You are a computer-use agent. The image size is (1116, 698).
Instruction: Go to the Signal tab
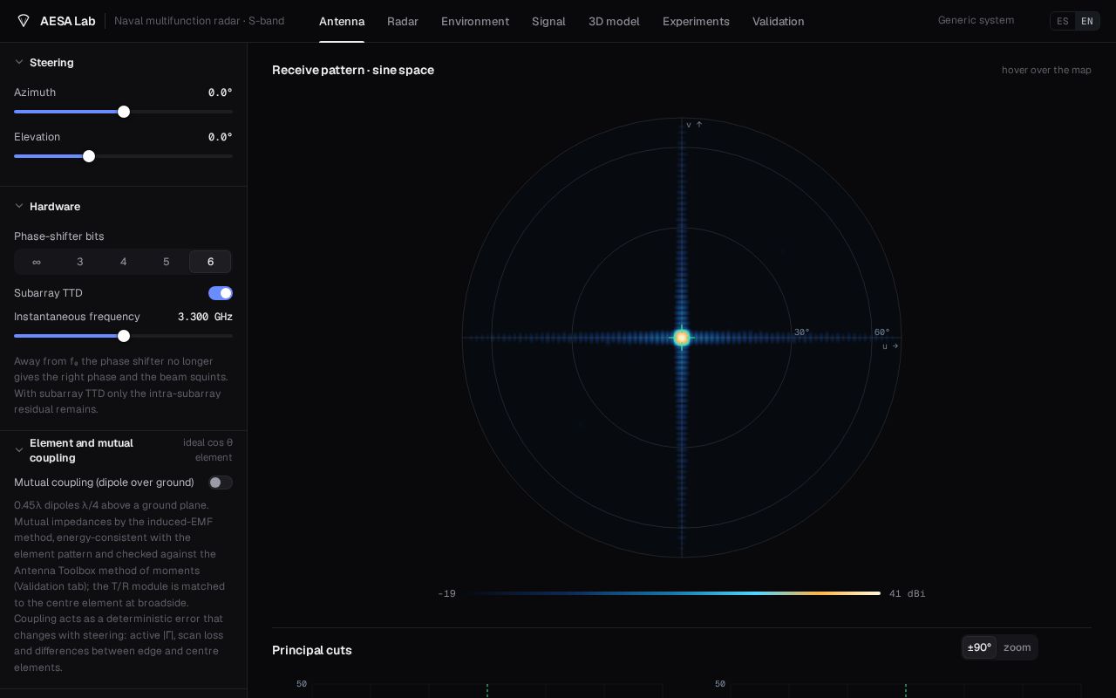548,21
